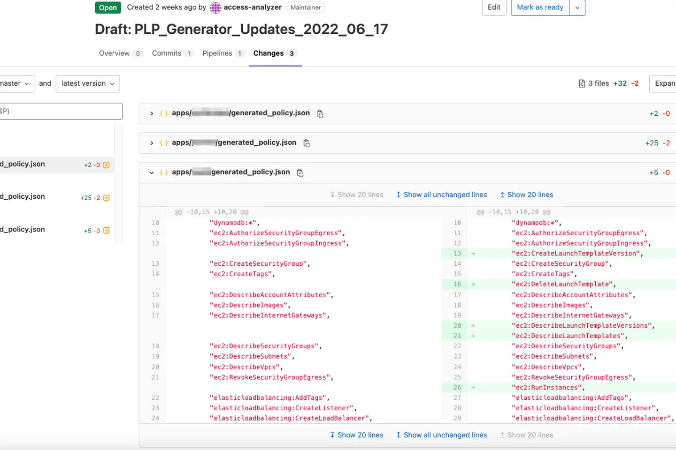
Task: Click new line number 10 in right pane
Action: (457, 223)
